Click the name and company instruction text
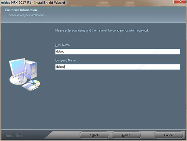The height and width of the screenshot is (141, 187). tap(102, 30)
